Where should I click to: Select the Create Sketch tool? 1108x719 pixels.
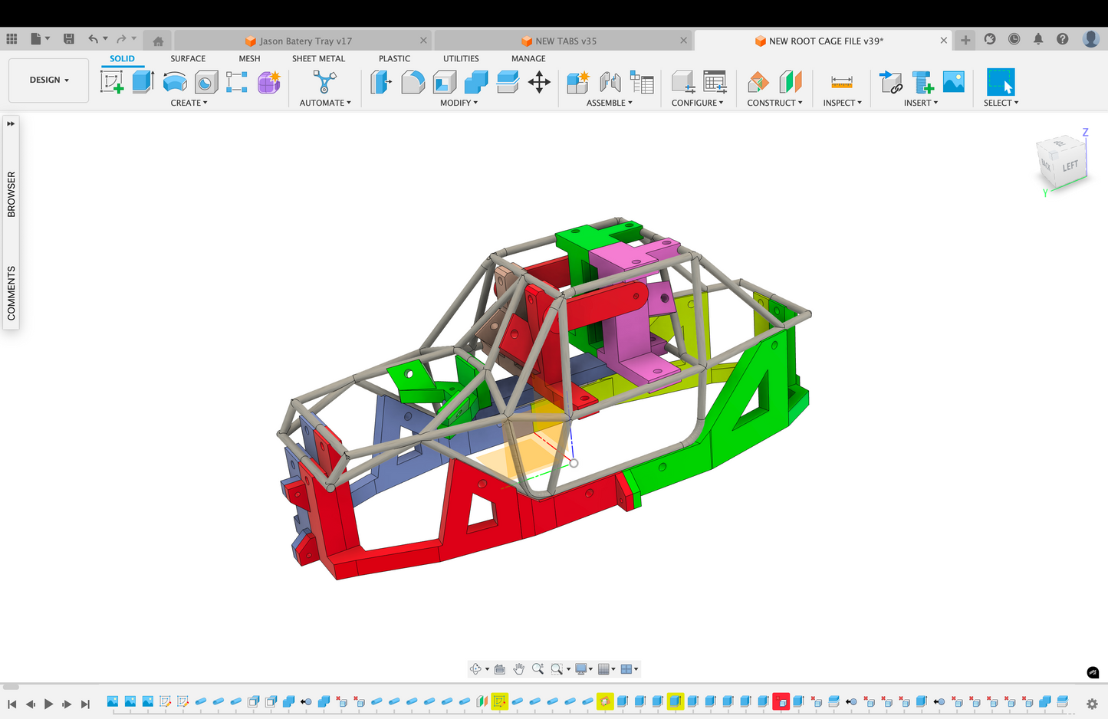[112, 81]
